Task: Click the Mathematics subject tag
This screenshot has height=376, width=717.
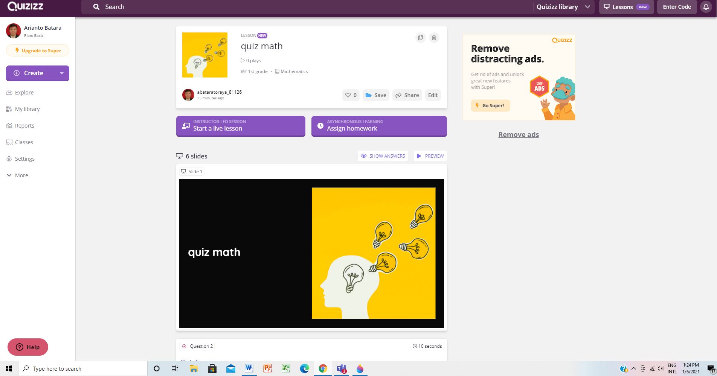Action: point(291,72)
